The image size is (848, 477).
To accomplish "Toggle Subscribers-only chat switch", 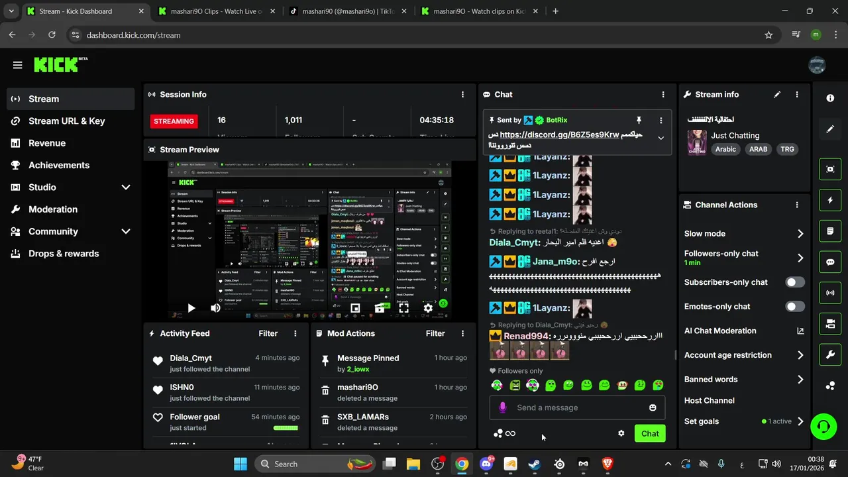I will [795, 282].
